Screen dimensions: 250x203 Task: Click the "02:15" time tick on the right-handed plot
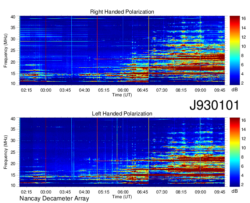pos(26,90)
